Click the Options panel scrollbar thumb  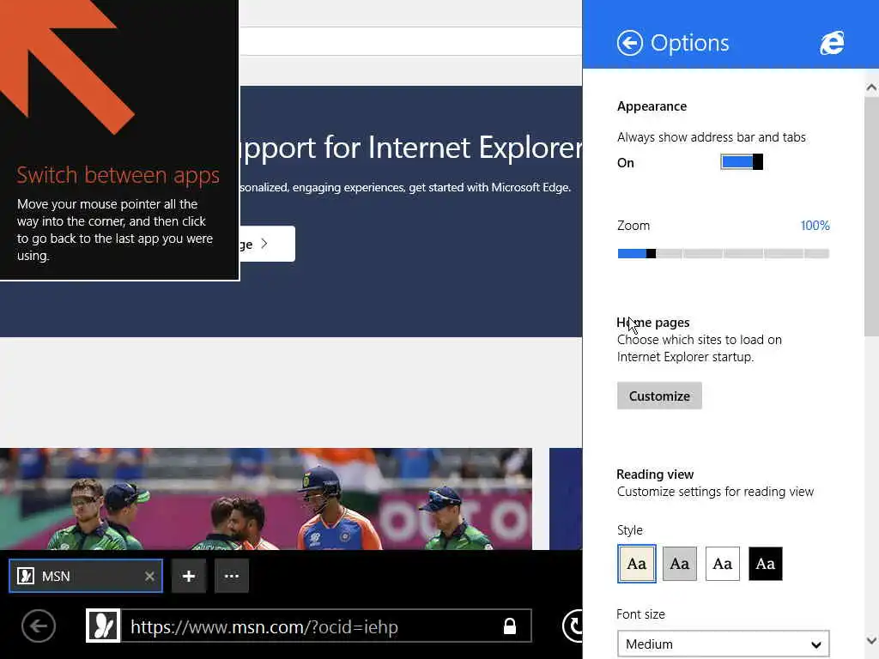click(871, 217)
